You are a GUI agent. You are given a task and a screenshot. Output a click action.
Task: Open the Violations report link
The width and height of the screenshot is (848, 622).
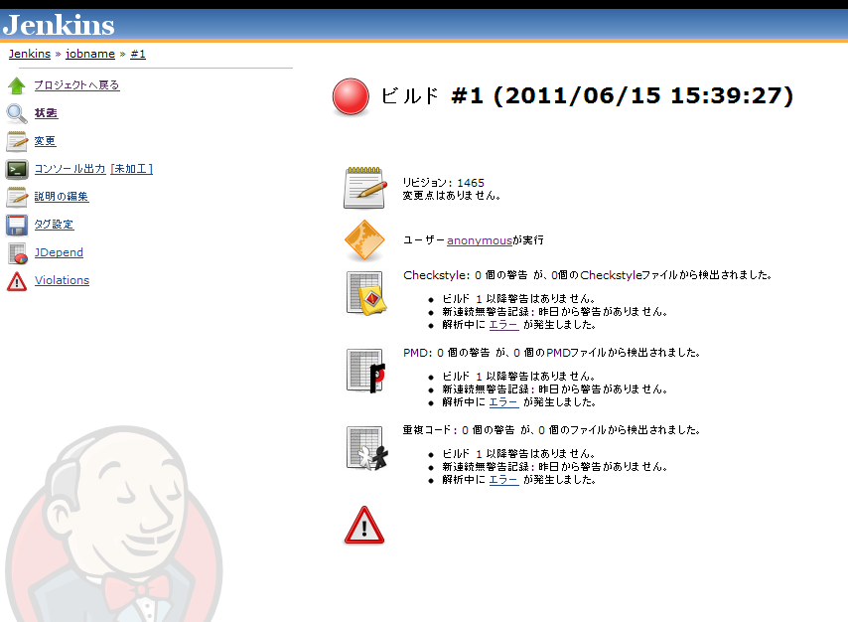(x=63, y=280)
